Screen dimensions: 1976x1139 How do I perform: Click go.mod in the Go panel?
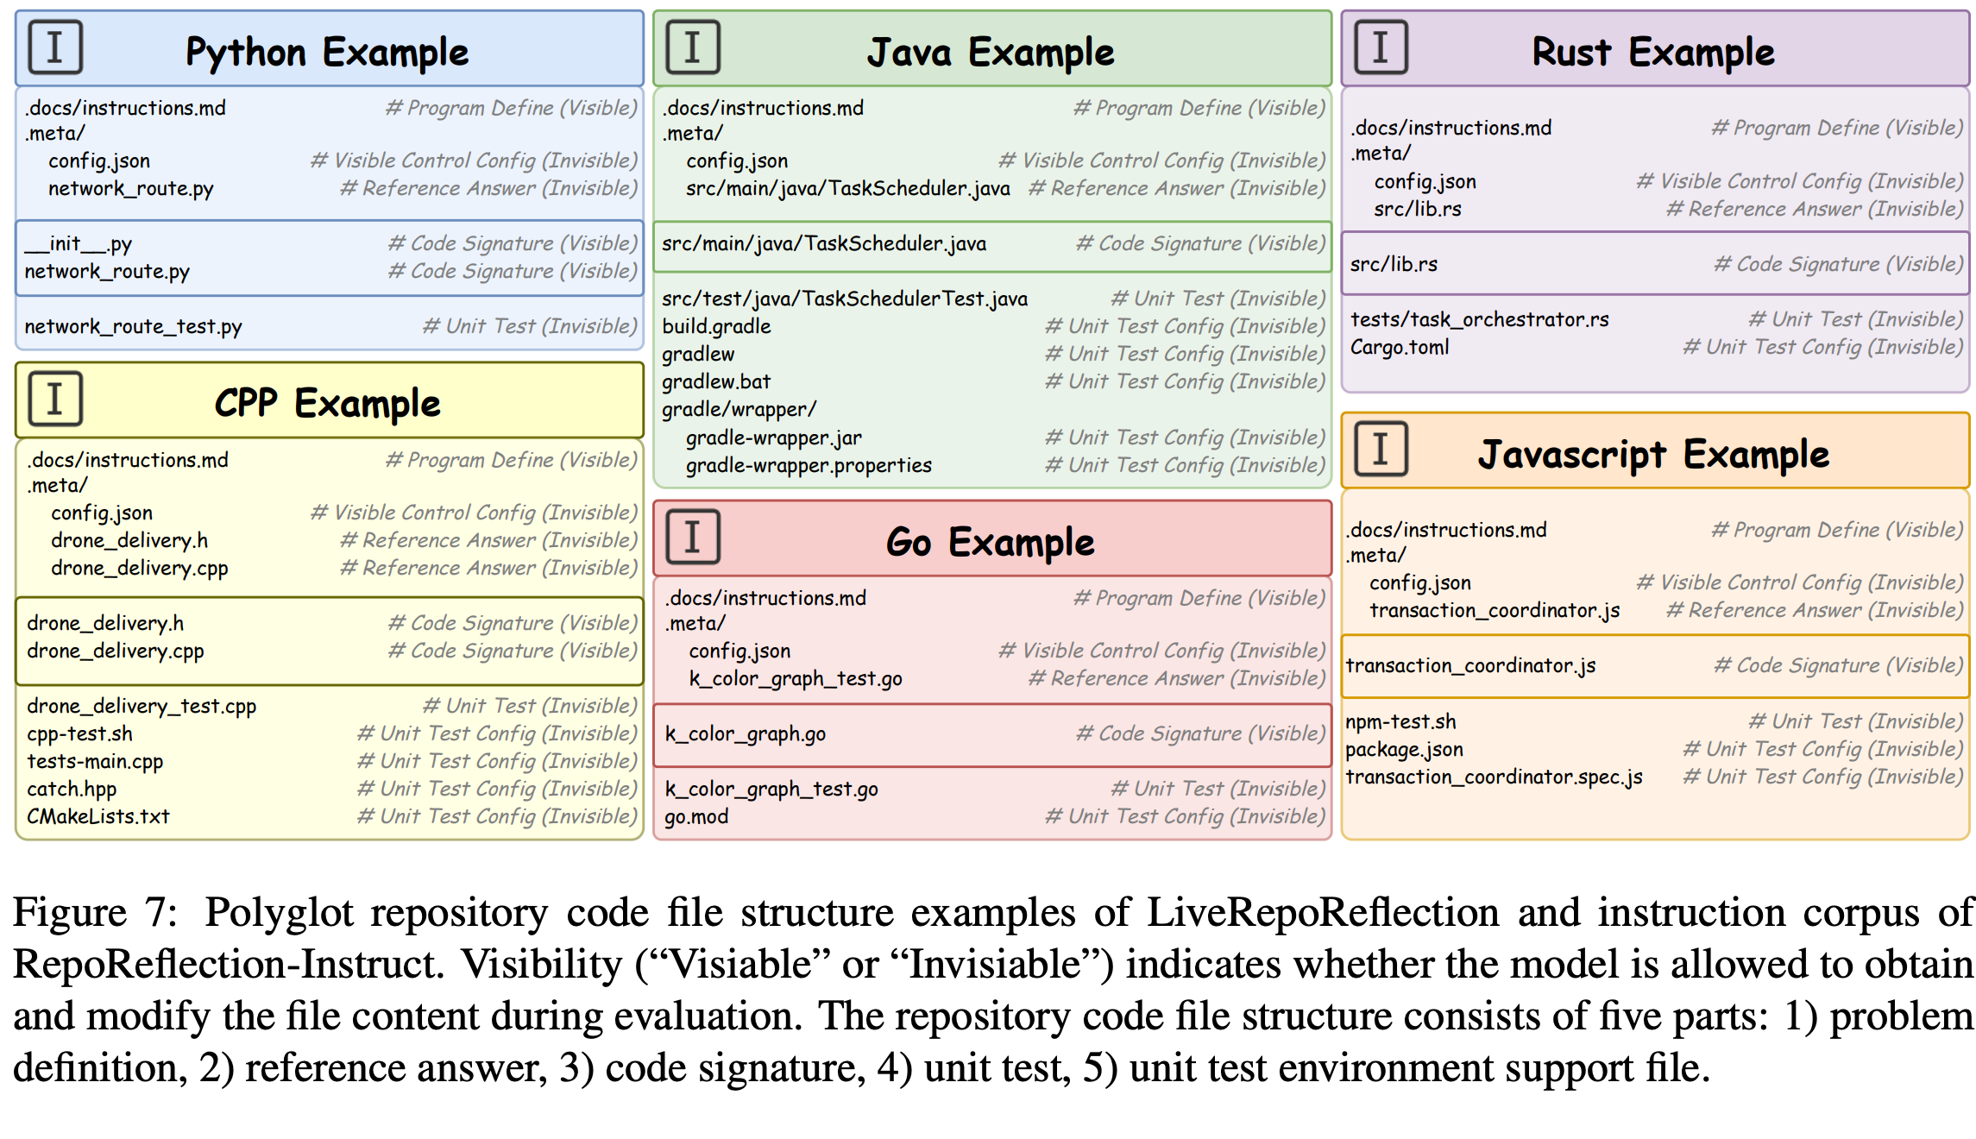(x=696, y=817)
